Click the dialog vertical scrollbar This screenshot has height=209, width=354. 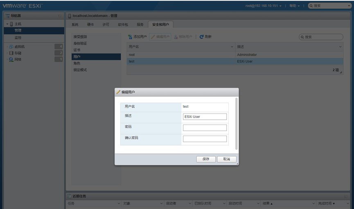[237, 124]
